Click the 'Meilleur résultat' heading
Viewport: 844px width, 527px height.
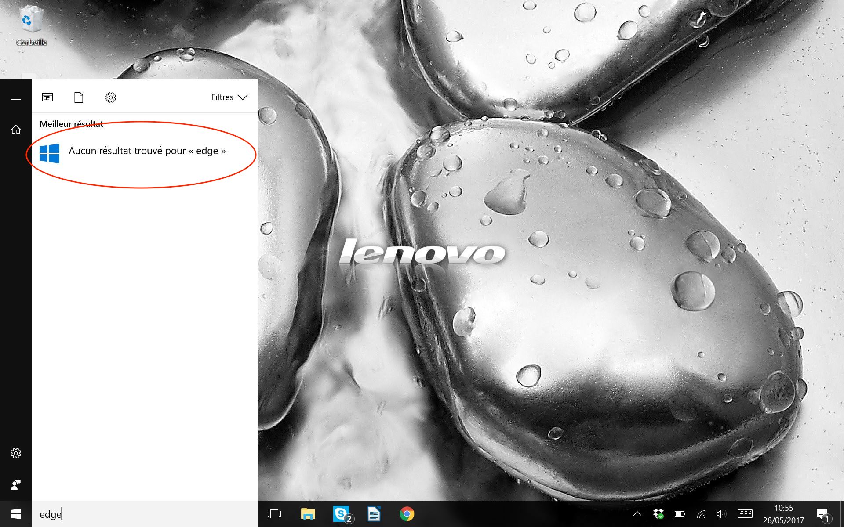(71, 124)
